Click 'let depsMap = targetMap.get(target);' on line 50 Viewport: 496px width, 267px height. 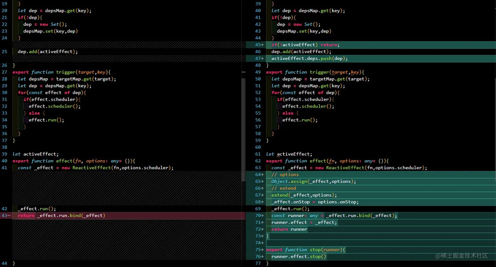tap(320, 79)
